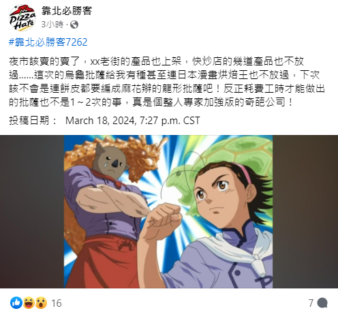The image size is (338, 315).
Task: Open the #靠北必勝客7262 hashtag
Action: tap(48, 42)
